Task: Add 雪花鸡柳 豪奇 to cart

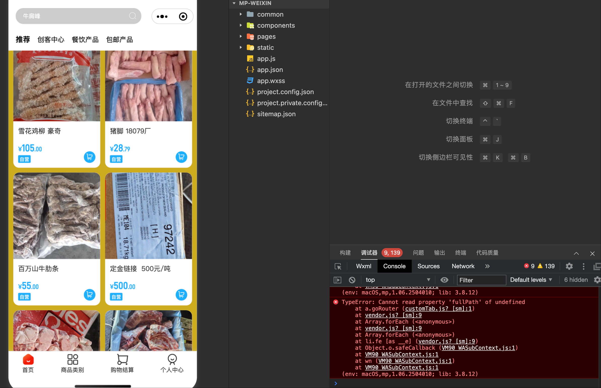Action: pos(89,157)
